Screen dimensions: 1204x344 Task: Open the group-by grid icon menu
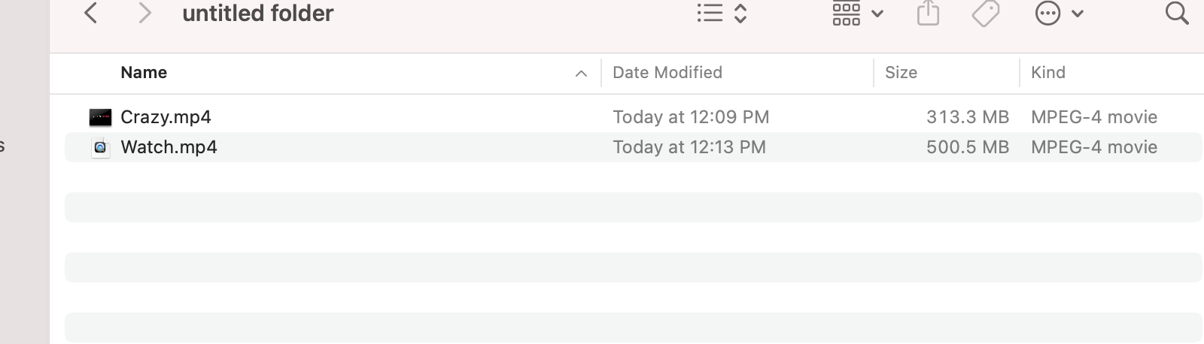tap(857, 13)
